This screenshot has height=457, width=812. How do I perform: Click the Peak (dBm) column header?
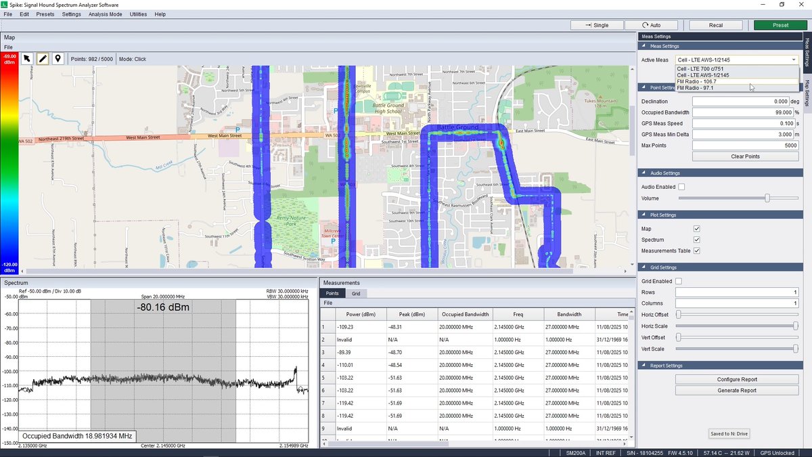pos(413,314)
